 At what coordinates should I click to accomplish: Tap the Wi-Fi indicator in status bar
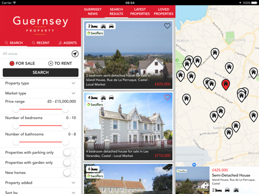[x=14, y=3]
